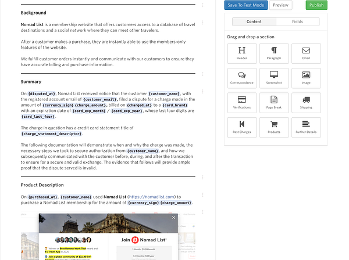The width and height of the screenshot is (349, 260).
Task: Click the {charged_at} field tag
Action: (x=140, y=105)
